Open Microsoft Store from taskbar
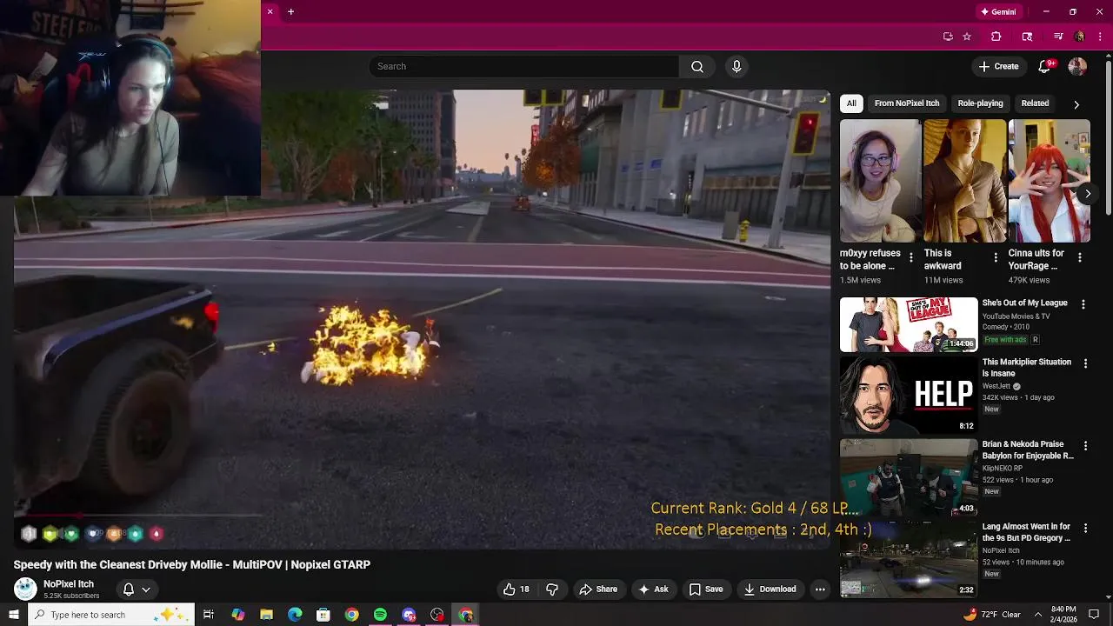 click(x=323, y=615)
